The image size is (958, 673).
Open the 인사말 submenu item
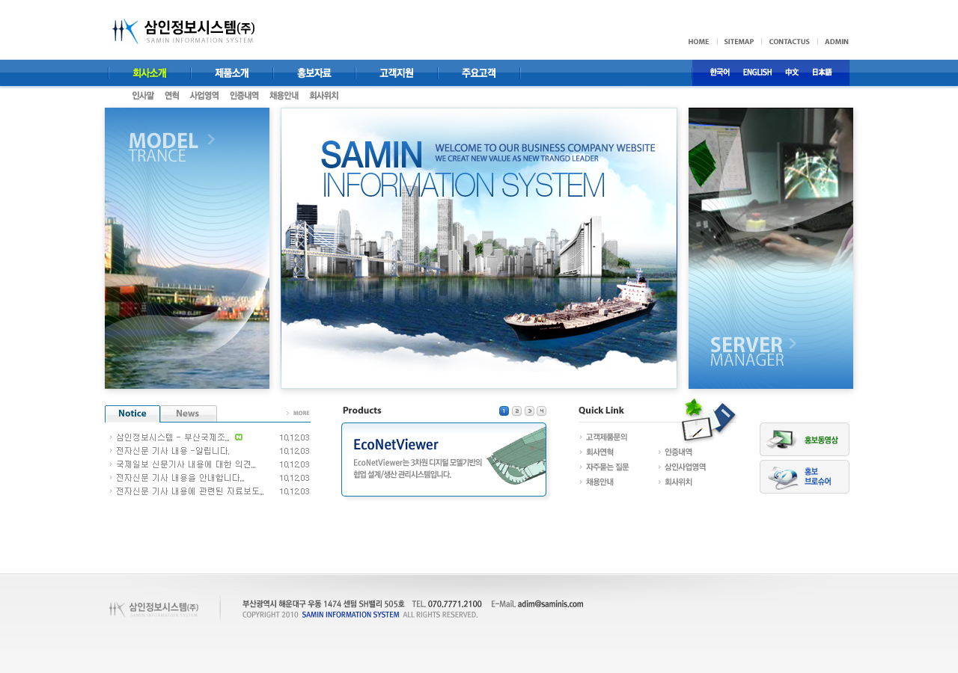[143, 96]
